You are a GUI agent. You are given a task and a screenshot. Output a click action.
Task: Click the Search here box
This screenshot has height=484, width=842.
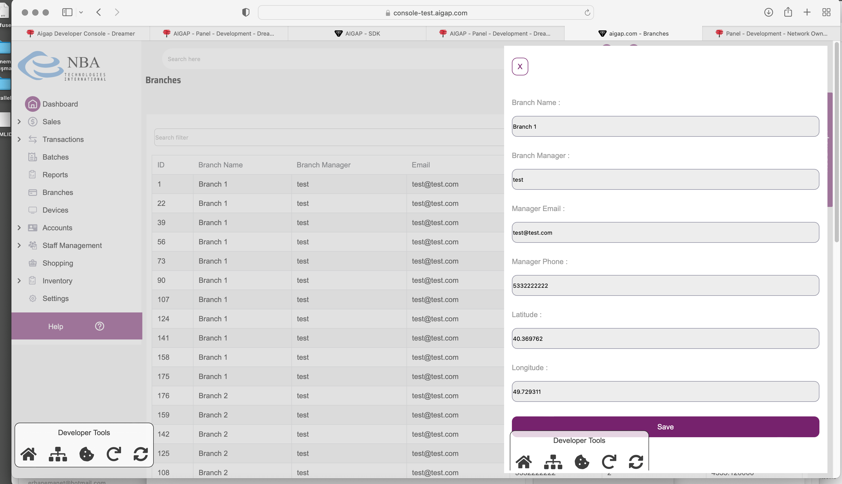[333, 59]
